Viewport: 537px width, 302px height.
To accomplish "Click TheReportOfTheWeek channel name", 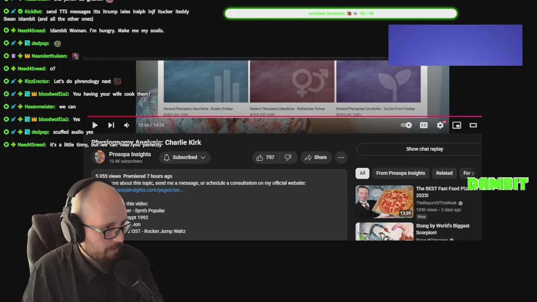I will pos(436,203).
